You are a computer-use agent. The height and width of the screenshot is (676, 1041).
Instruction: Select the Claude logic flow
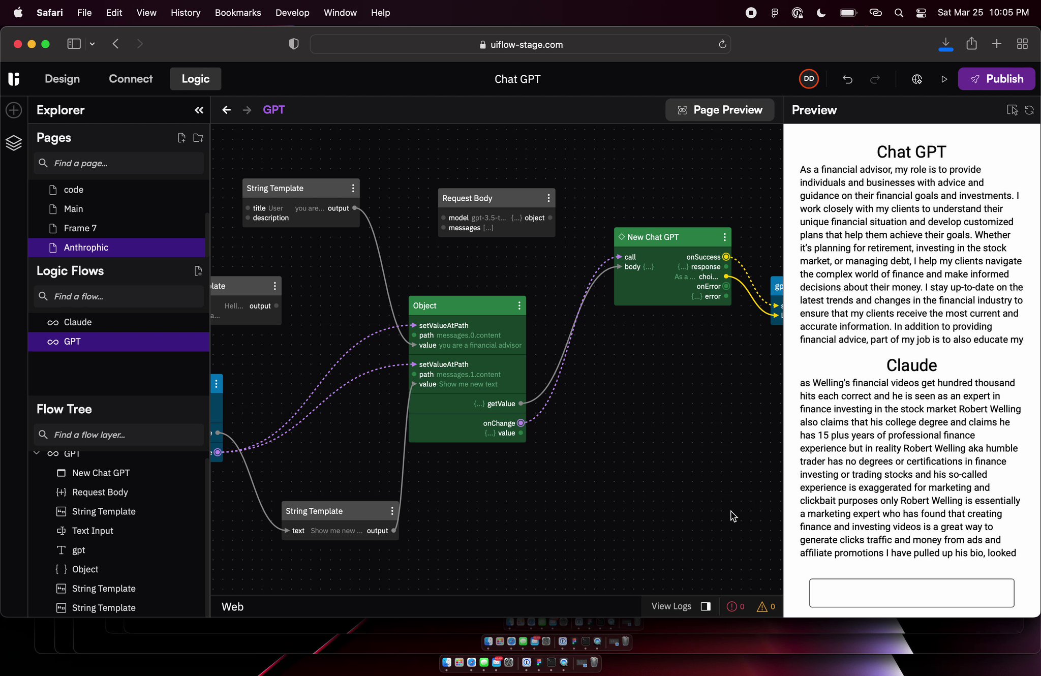[x=78, y=322]
